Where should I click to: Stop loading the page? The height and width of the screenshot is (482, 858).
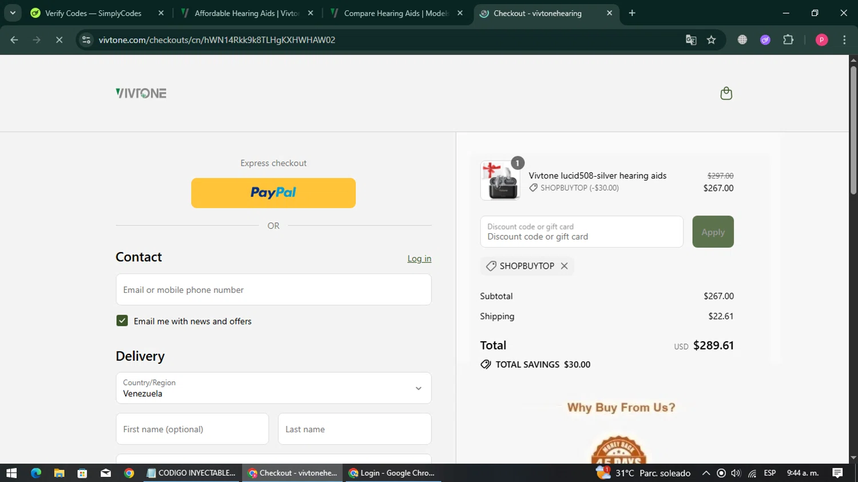tap(59, 40)
